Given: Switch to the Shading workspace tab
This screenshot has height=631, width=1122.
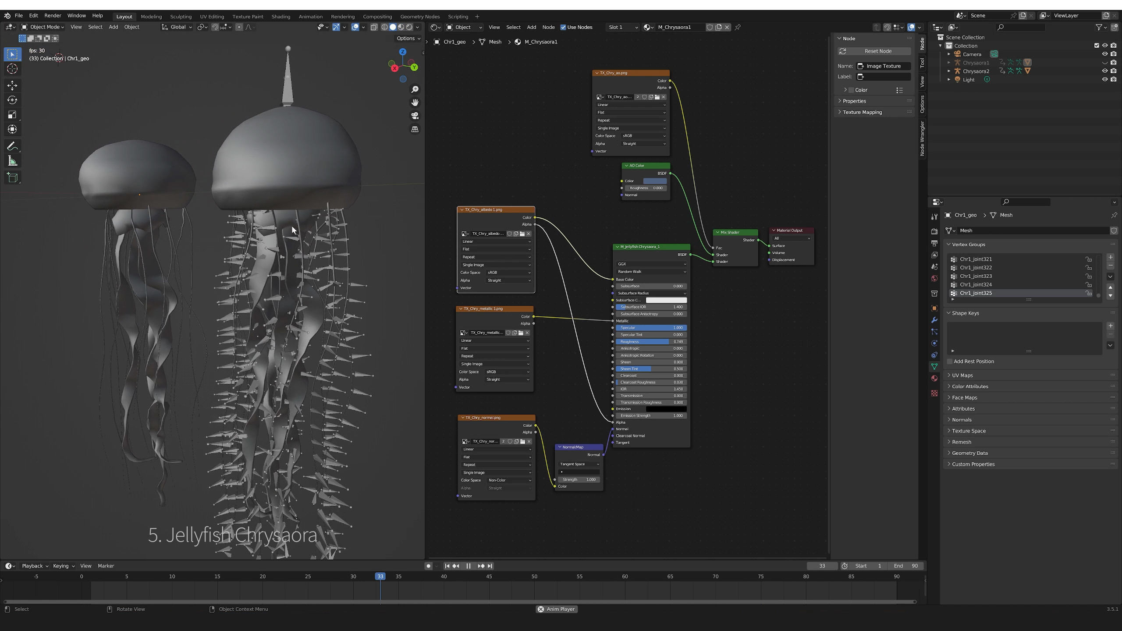Looking at the screenshot, I should [x=280, y=17].
